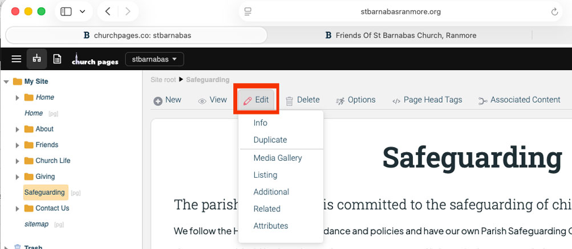
Task: Select the Home [pg] page item
Action: click(34, 113)
